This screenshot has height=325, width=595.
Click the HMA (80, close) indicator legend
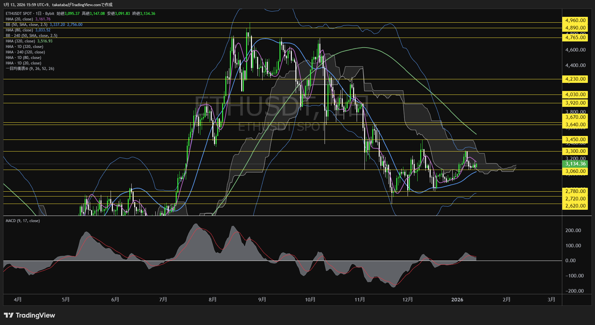(19, 30)
